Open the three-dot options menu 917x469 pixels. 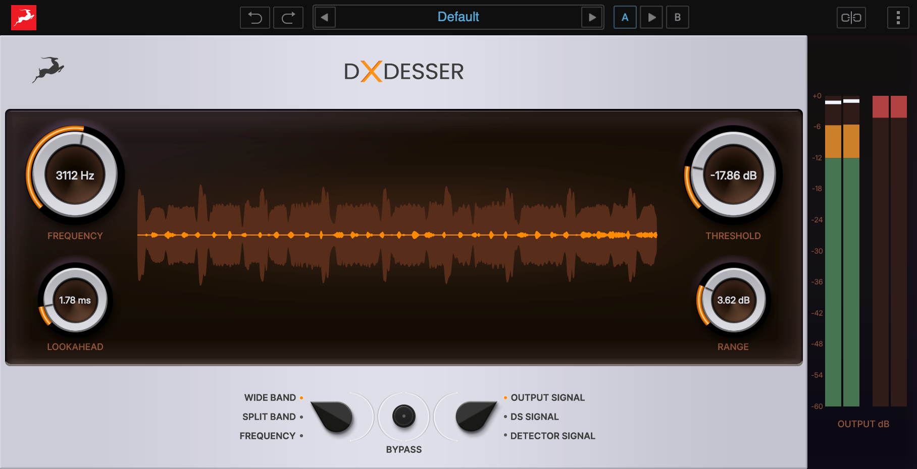click(898, 18)
